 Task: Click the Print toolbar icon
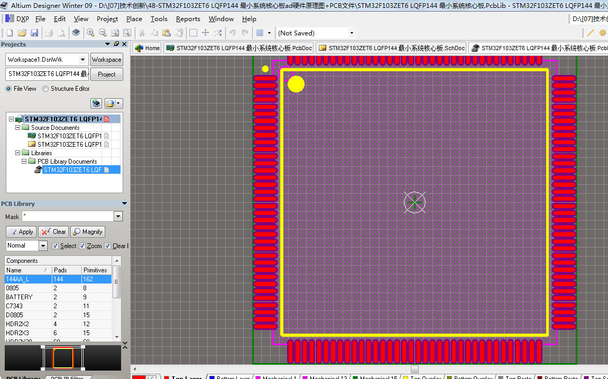[49, 33]
